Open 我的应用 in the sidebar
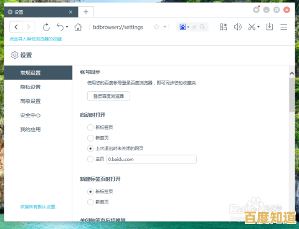The height and width of the screenshot is (229, 299). [31, 129]
